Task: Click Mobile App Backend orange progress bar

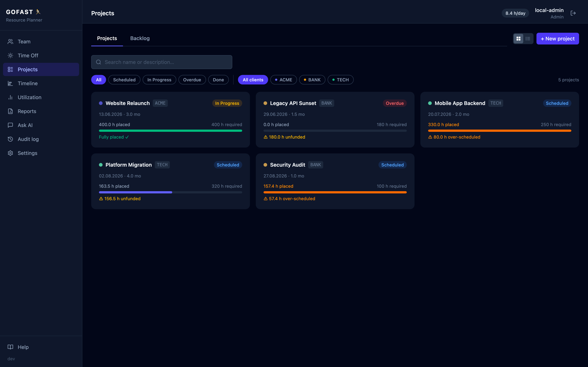Action: pyautogui.click(x=500, y=131)
